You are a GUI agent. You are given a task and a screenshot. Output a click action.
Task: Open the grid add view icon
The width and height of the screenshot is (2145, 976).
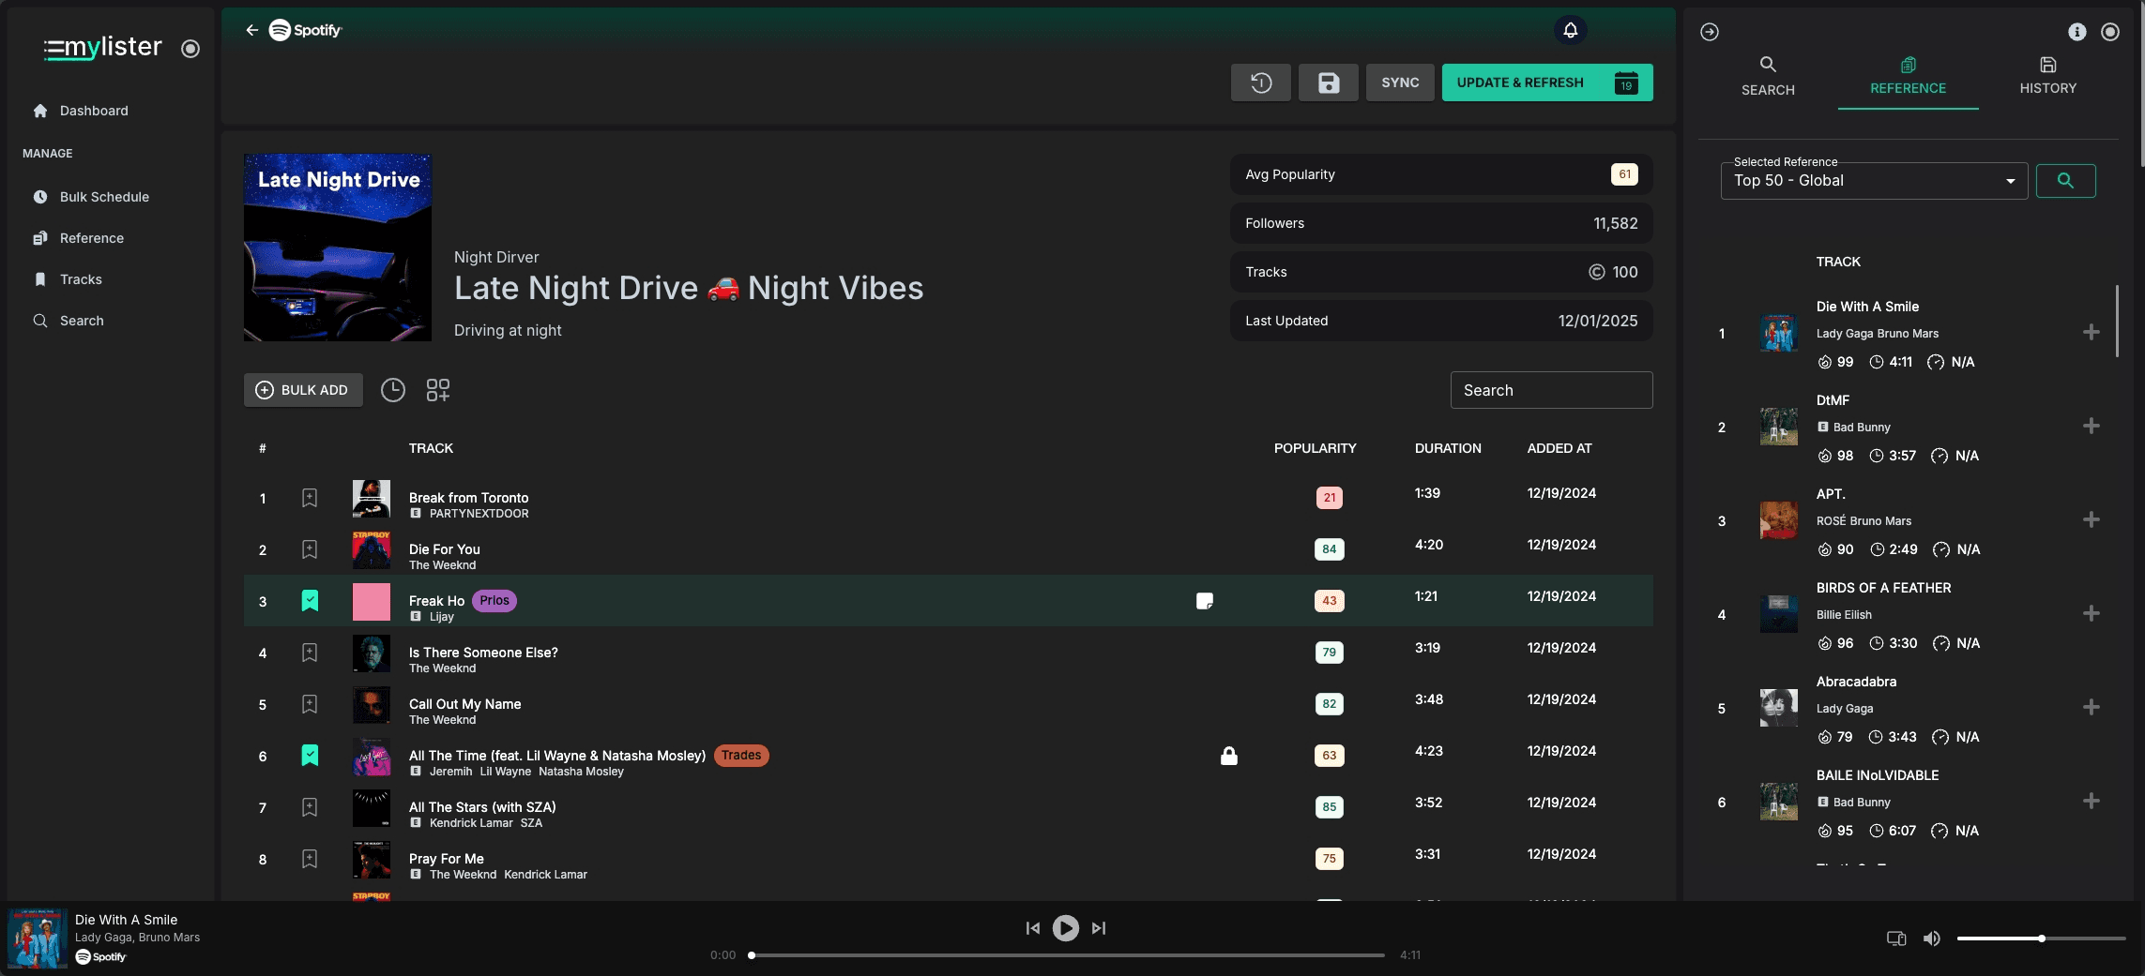(x=437, y=390)
